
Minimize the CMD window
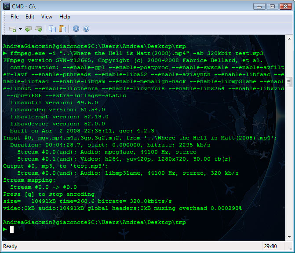point(260,6)
